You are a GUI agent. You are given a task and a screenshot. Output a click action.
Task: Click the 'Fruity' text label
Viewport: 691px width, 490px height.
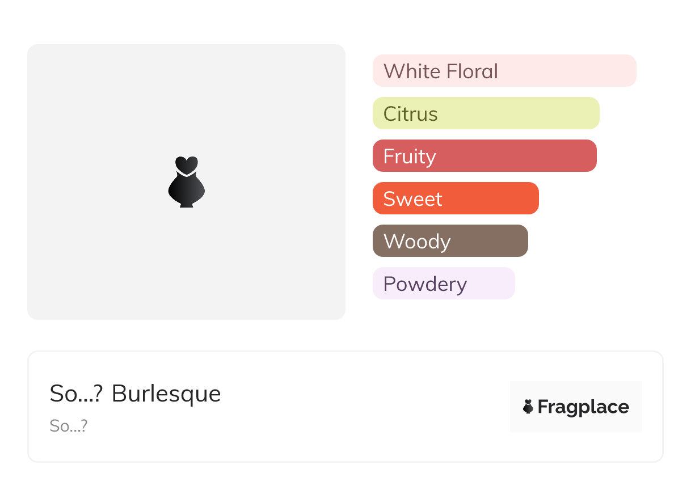[x=409, y=157]
